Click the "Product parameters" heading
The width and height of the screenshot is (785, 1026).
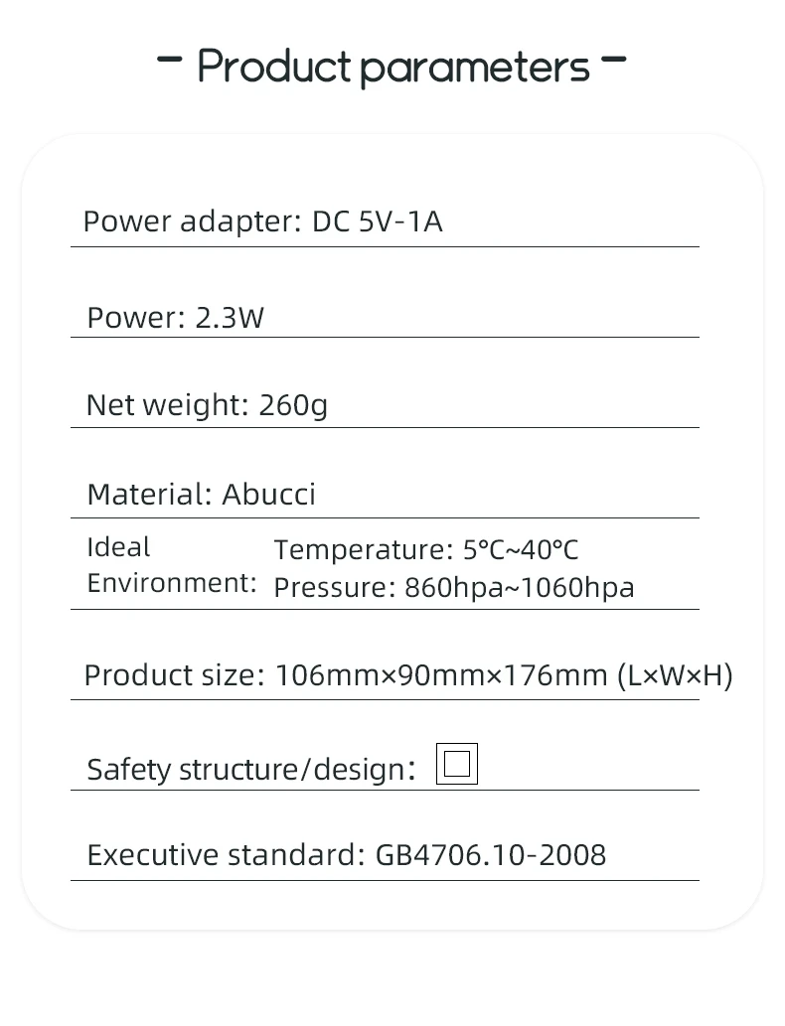pos(392,67)
